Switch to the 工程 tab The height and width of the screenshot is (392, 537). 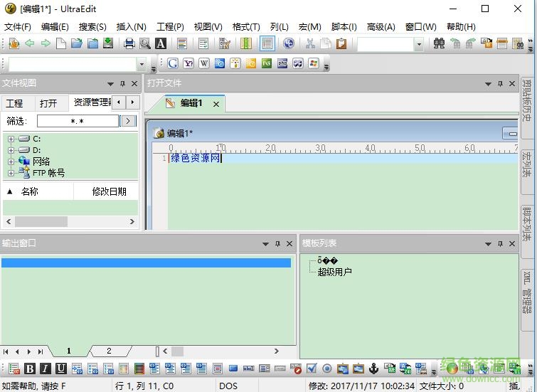tap(14, 103)
